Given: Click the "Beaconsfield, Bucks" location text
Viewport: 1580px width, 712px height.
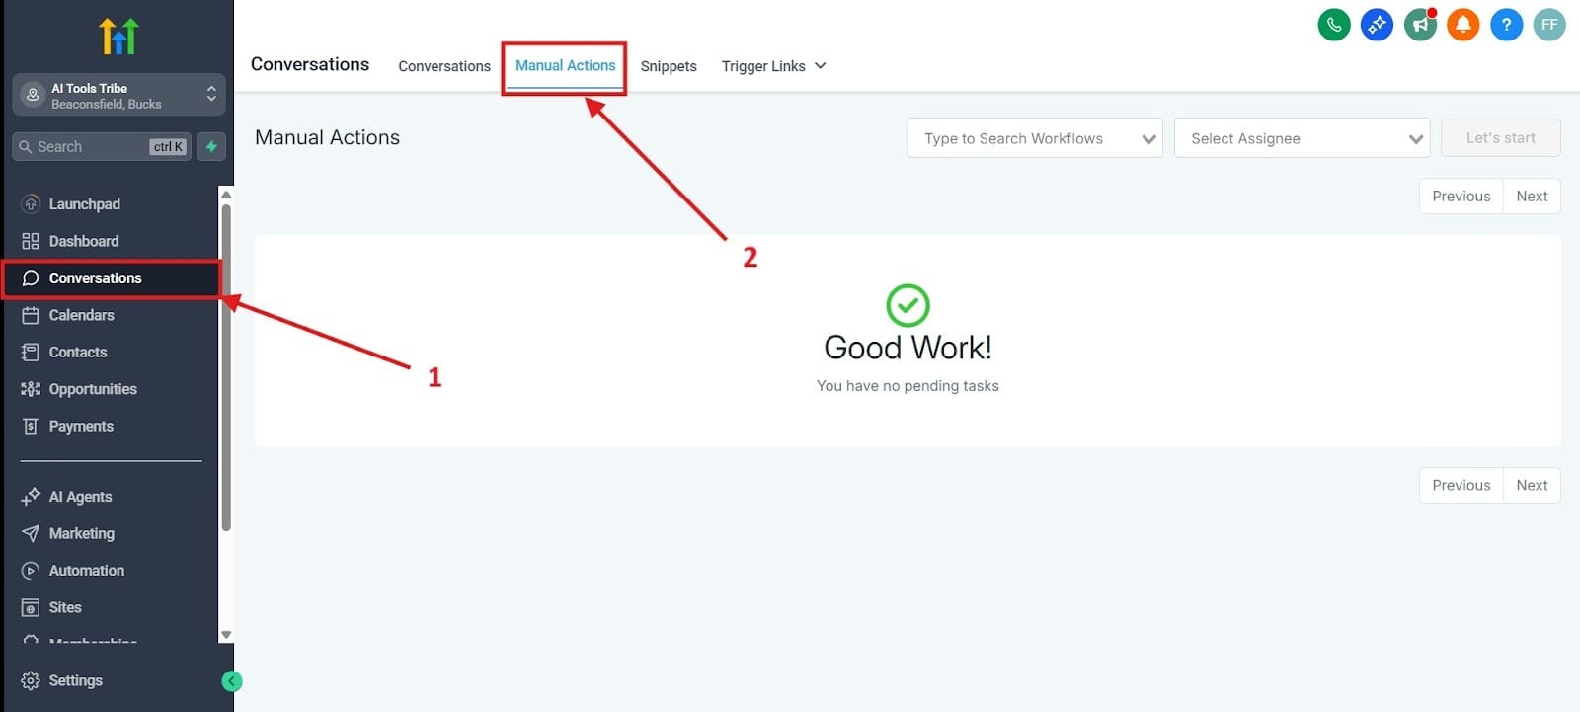Looking at the screenshot, I should click(x=106, y=104).
